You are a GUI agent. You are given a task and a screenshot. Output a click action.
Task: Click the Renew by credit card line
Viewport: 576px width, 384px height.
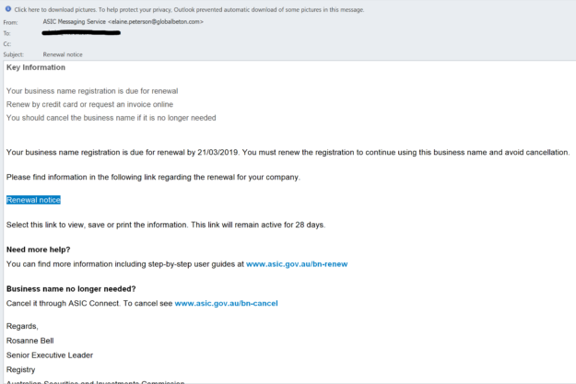88,104
